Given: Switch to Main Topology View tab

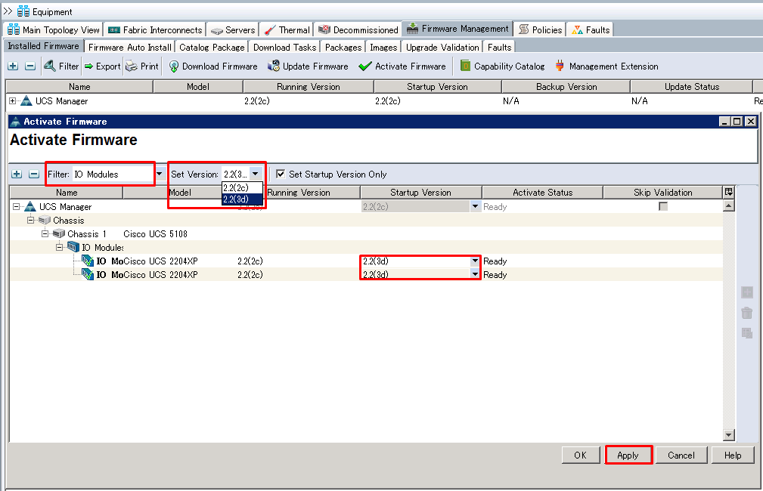Looking at the screenshot, I should [54, 29].
